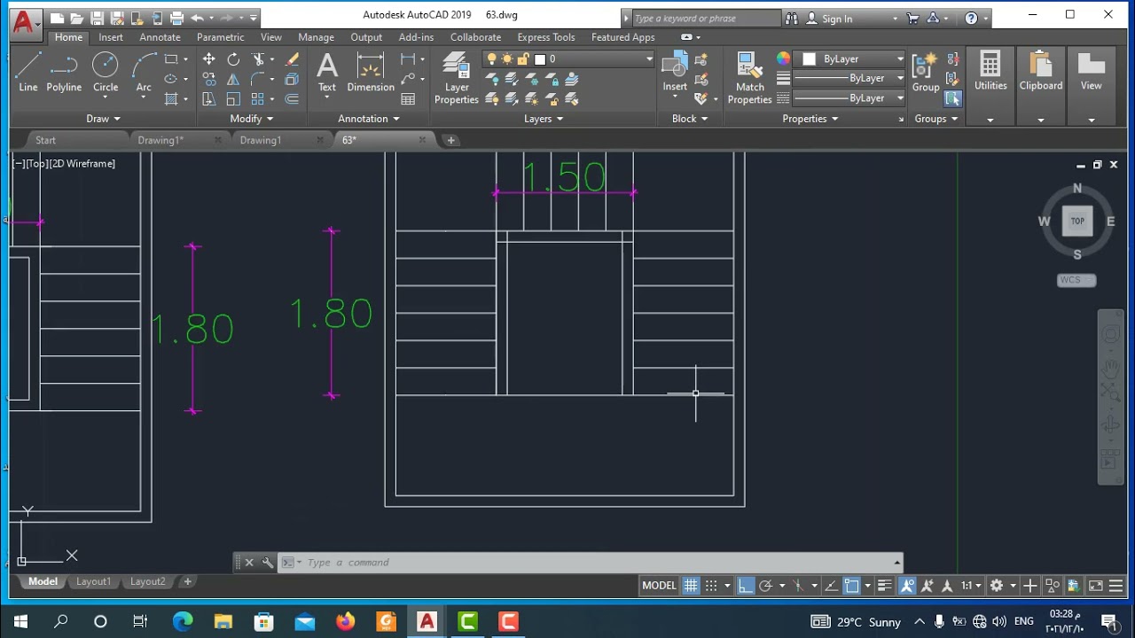Open Layer Properties manager

(x=457, y=78)
